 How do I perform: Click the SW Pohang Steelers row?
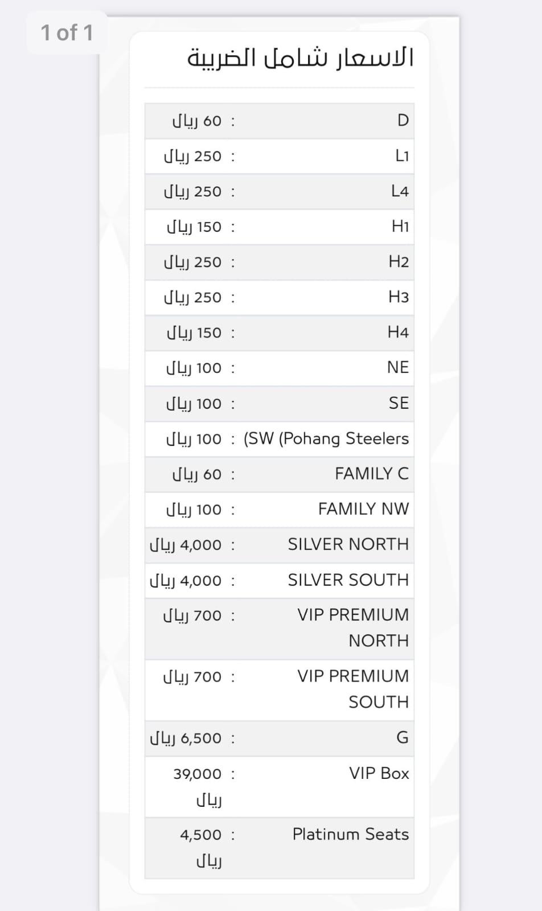pos(279,439)
